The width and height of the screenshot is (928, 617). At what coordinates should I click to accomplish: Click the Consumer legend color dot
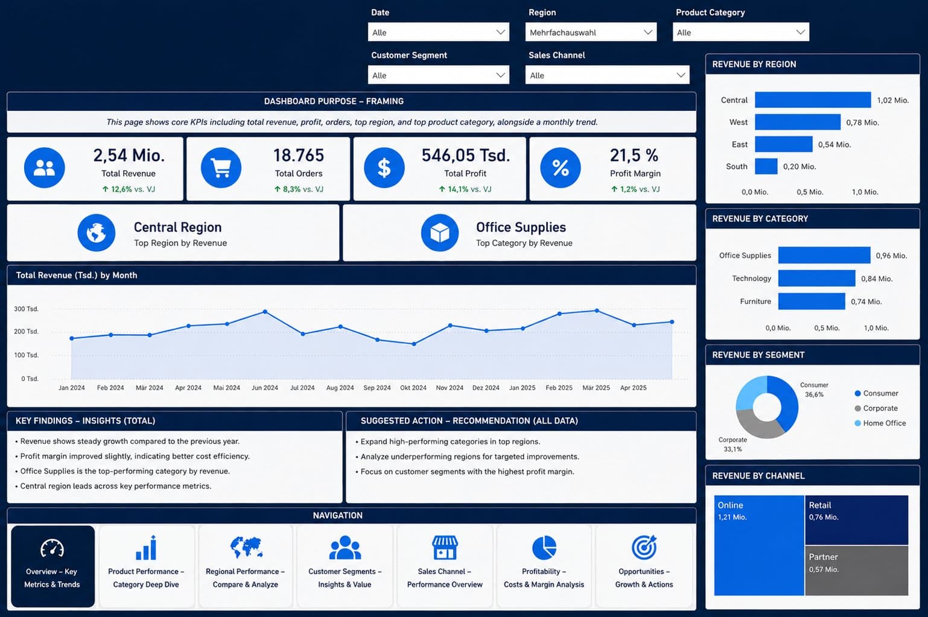857,393
